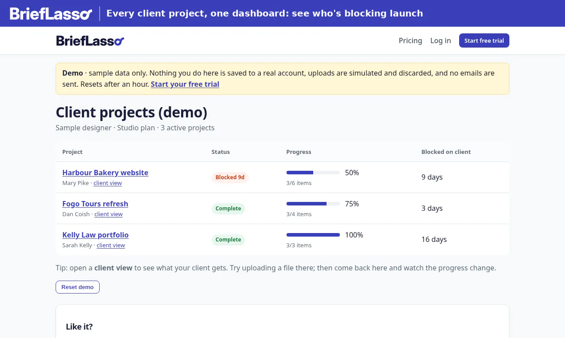The image size is (565, 338).
Task: Click the Like it? heading
Action: (79, 327)
